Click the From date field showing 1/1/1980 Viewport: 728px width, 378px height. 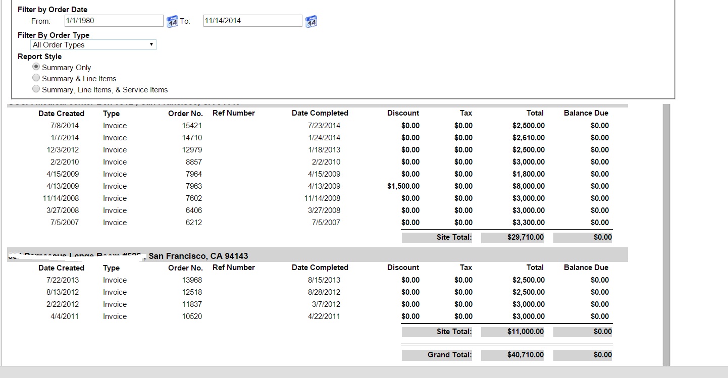(x=114, y=21)
